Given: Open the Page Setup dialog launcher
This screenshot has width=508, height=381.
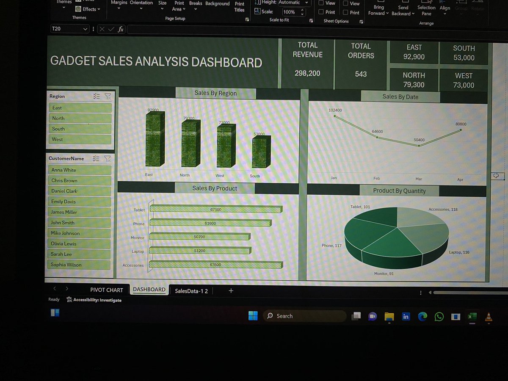Looking at the screenshot, I should [247, 19].
